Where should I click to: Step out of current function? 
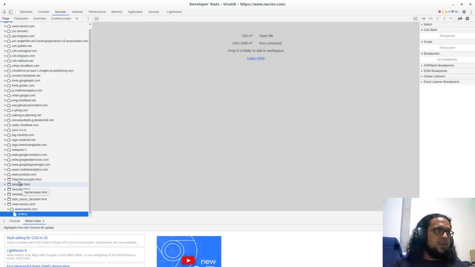[444, 18]
